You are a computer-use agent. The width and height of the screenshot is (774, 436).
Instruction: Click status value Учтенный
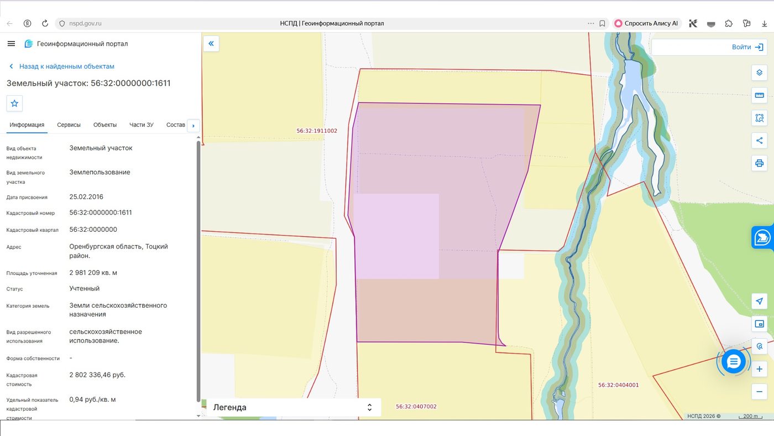85,288
